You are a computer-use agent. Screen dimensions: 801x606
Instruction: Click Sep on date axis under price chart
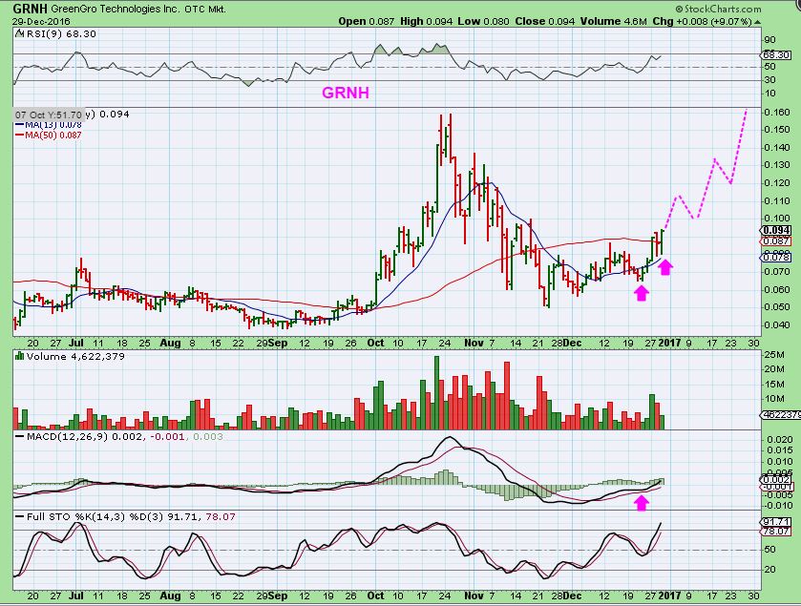point(278,343)
